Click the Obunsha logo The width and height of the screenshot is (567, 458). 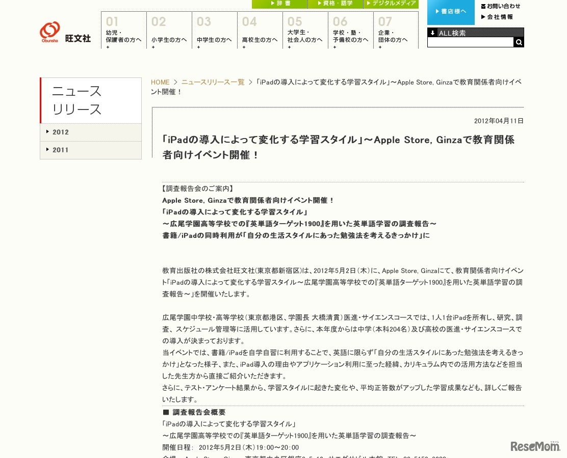coord(50,32)
